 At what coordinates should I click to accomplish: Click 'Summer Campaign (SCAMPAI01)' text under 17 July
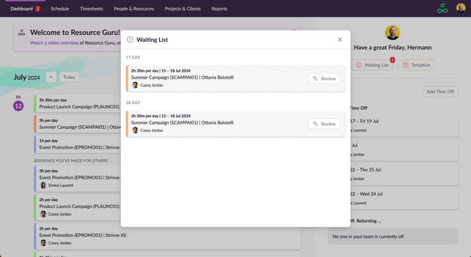(164, 77)
